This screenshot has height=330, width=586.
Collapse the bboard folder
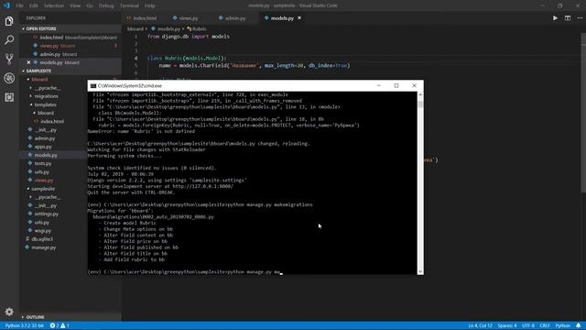pyautogui.click(x=39, y=80)
